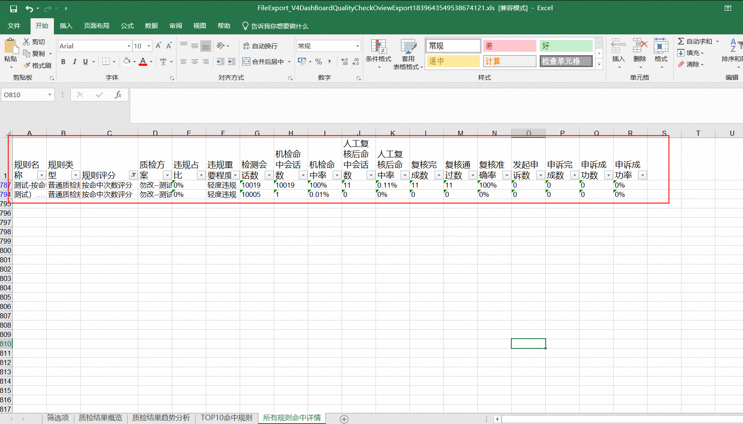Screen dimensions: 743x424
Task: Click the Format Painter brush icon
Action: pyautogui.click(x=27, y=65)
